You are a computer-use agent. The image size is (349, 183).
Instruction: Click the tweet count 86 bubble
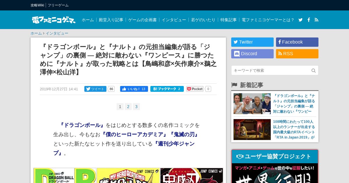pyautogui.click(x=111, y=89)
